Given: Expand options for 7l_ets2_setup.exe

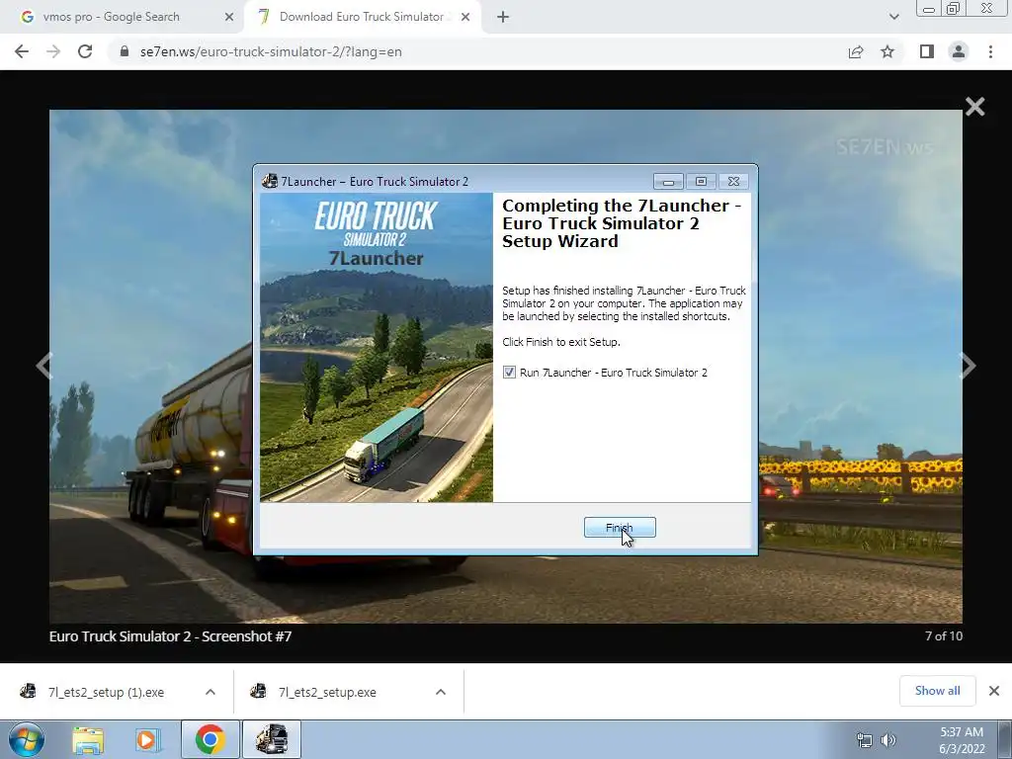Looking at the screenshot, I should (441, 692).
